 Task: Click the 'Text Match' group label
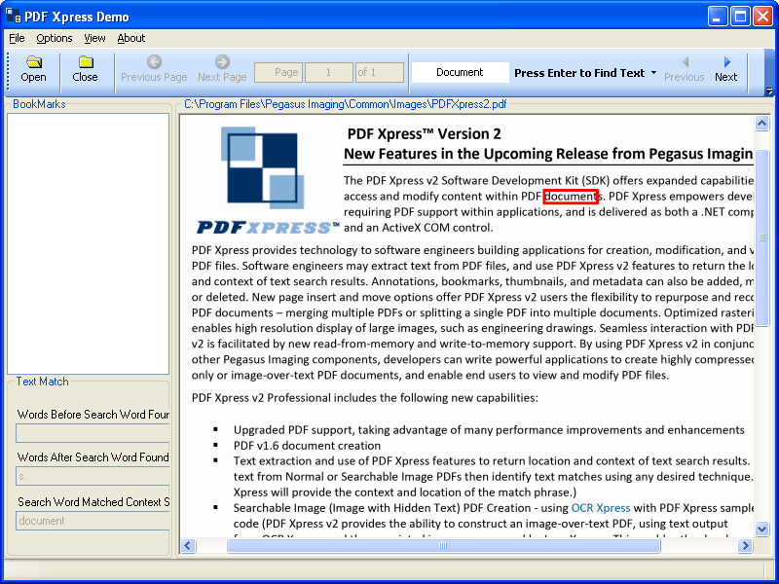click(42, 382)
